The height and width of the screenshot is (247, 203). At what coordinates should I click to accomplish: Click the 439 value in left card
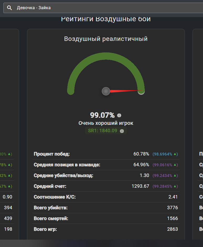tap(8, 218)
